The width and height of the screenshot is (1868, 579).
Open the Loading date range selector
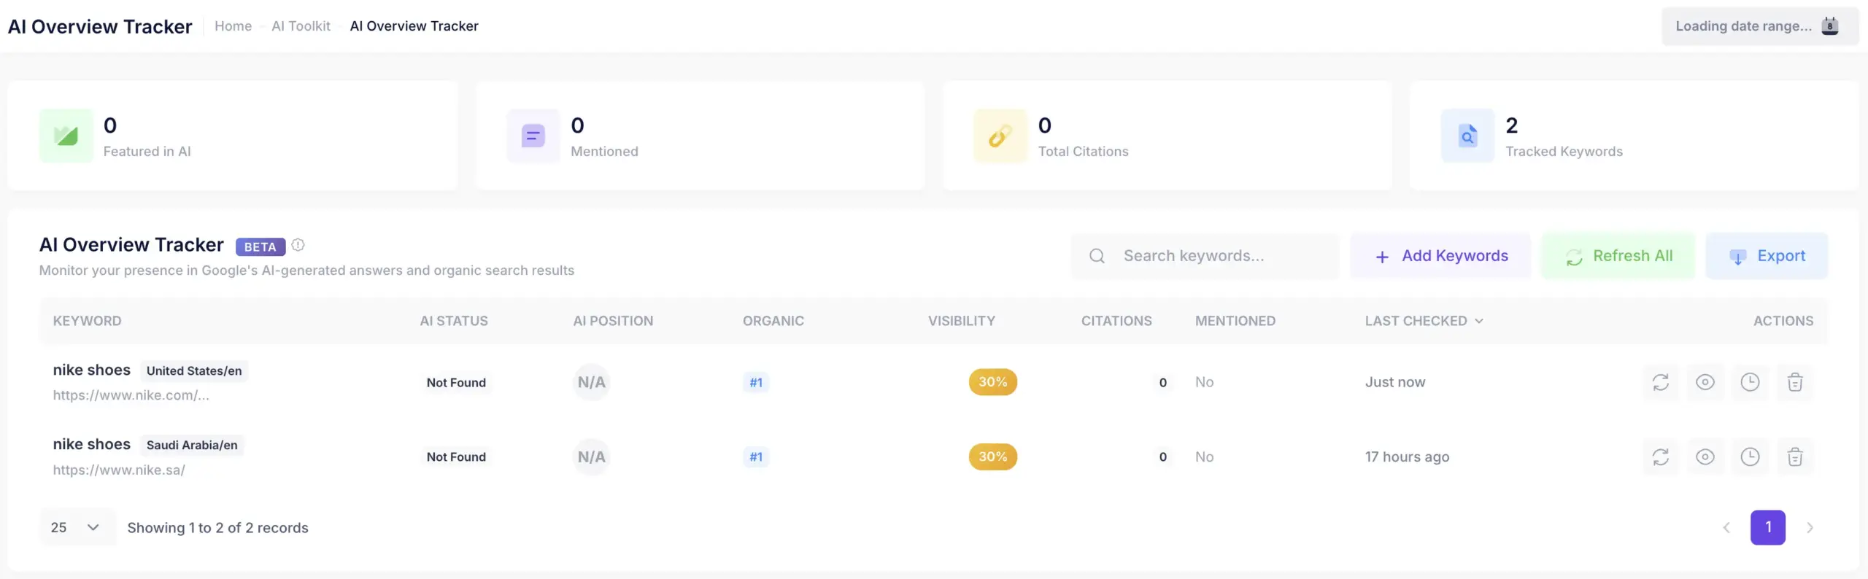tap(1759, 26)
